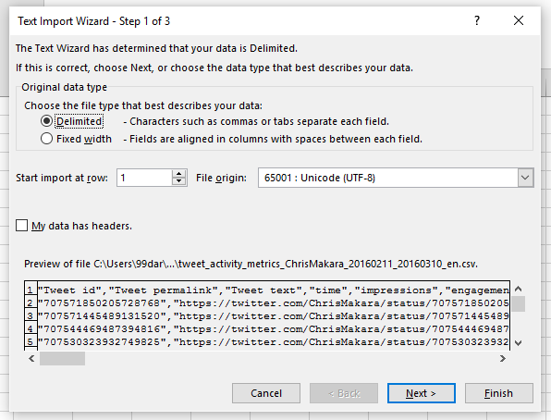Screen dimensions: 551x420
Task: Close the Text Import Wizard dialog
Action: 519,20
